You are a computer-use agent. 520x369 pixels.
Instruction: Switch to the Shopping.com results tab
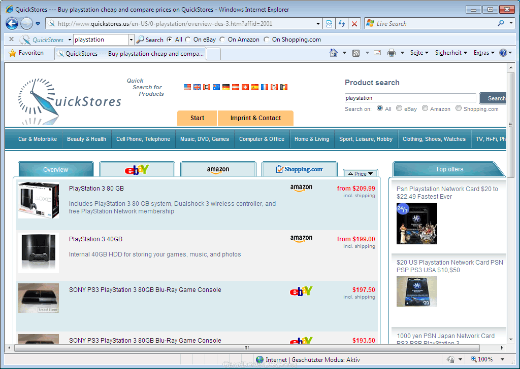[300, 169]
